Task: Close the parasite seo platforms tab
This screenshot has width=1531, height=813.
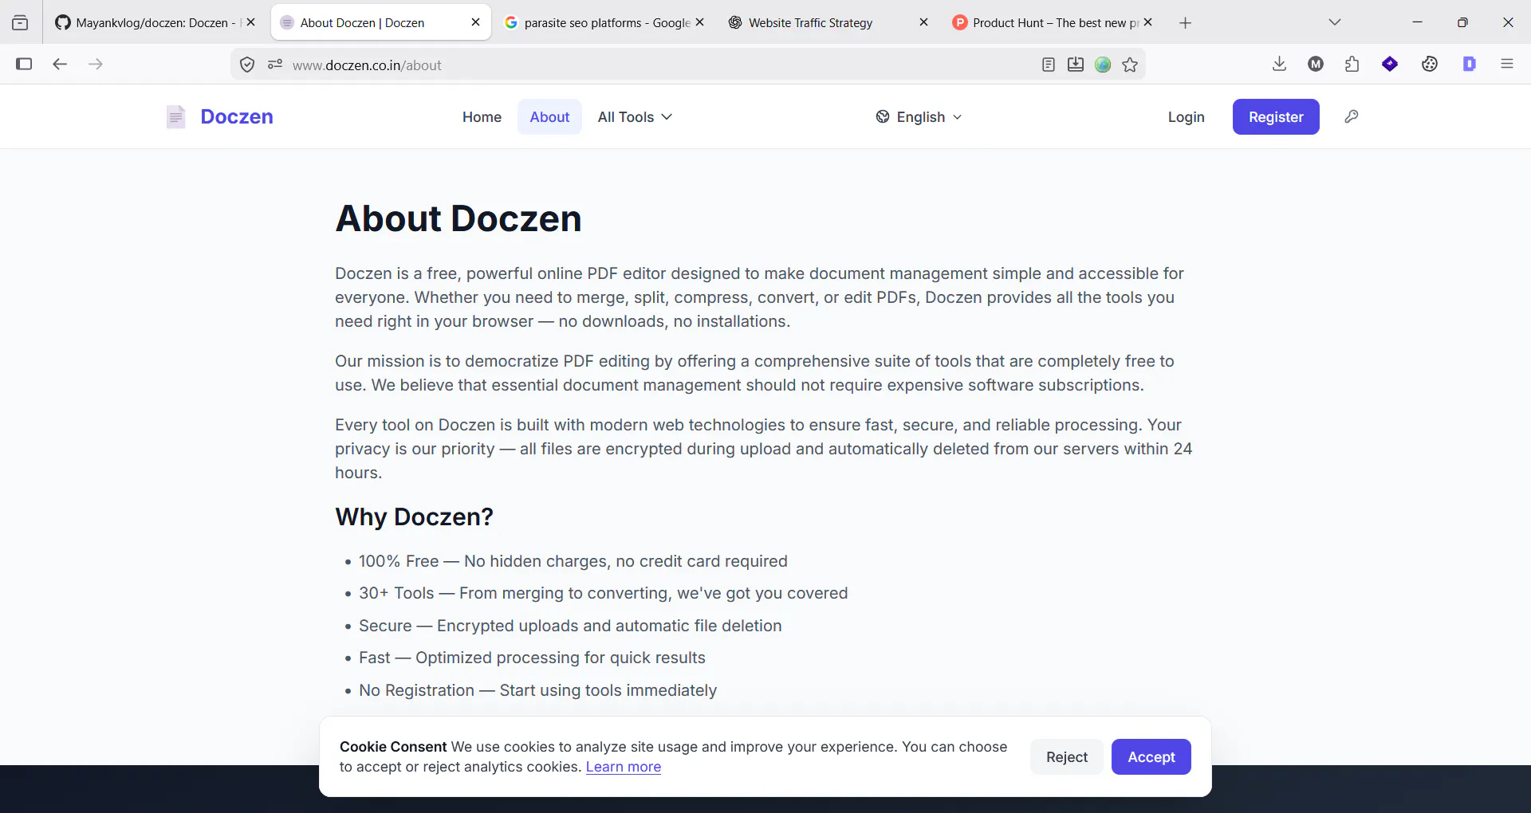Action: (700, 22)
